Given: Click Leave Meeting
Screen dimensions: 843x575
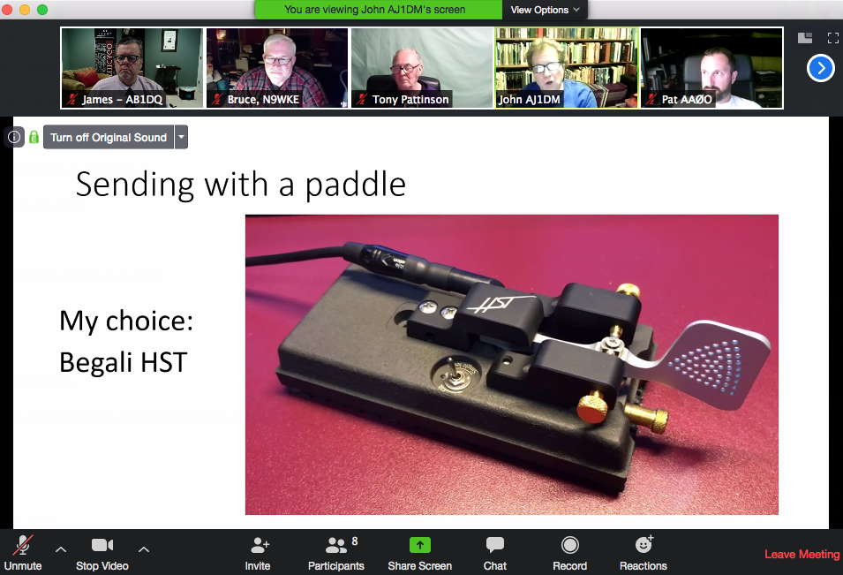Looking at the screenshot, I should 802,555.
